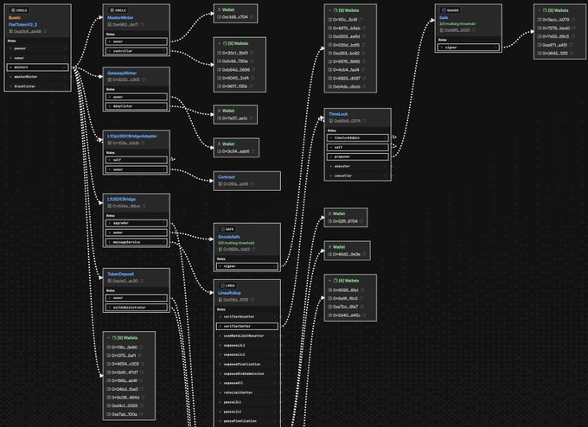Viewport: 588px width, 427px height.
Task: Copy the L1USDCBridge address
Action: [x=144, y=207]
